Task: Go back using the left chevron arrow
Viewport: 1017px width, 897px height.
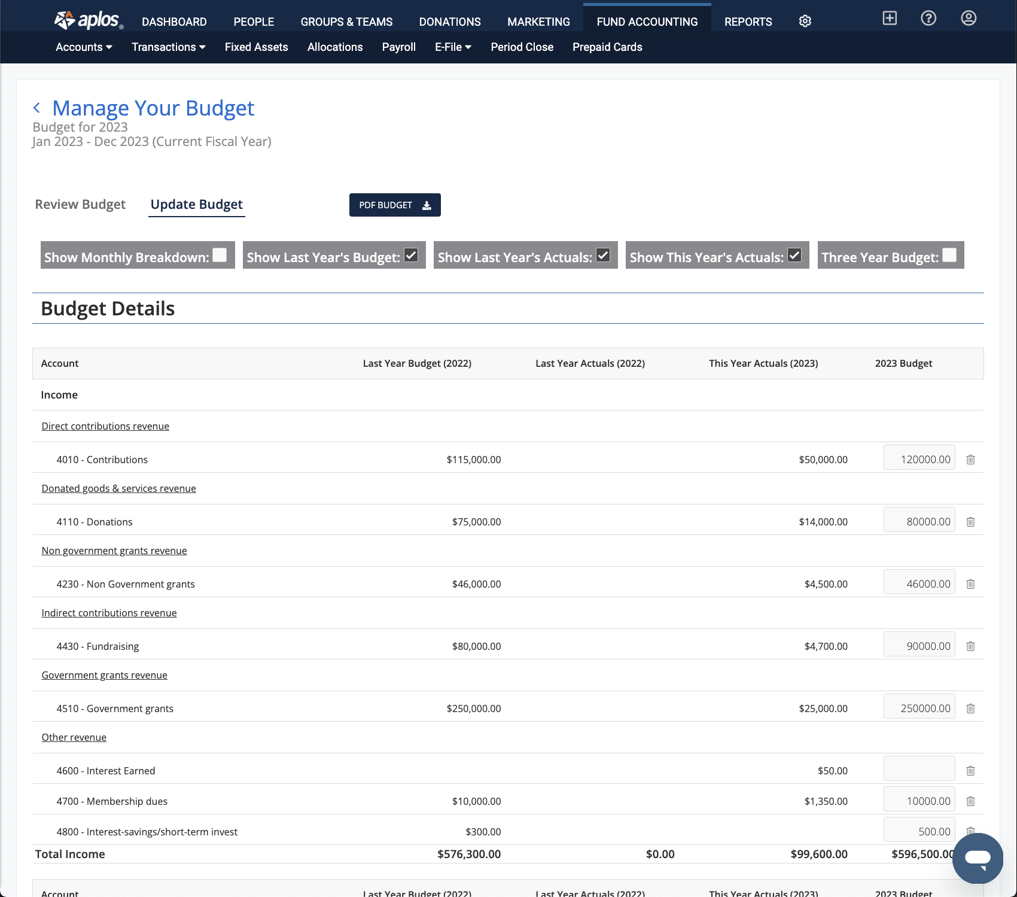Action: click(37, 108)
